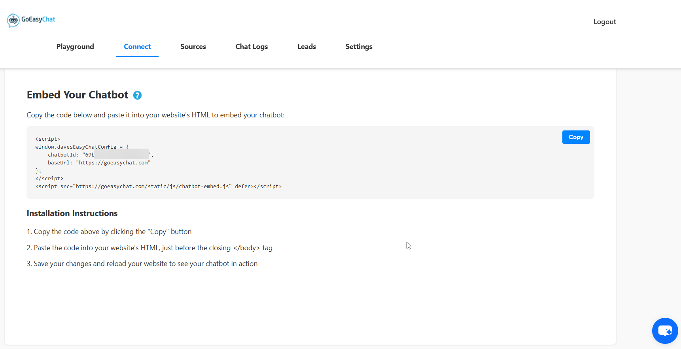The image size is (681, 349).
Task: Go to the Chat Logs tab
Action: (252, 47)
